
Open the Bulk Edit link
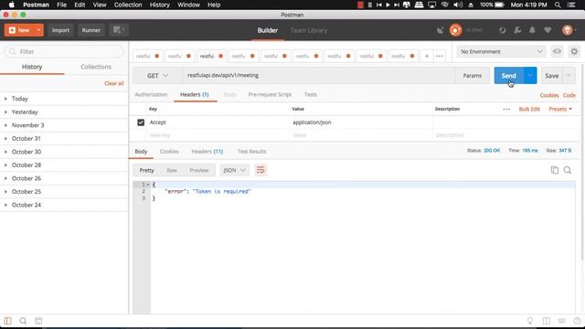tap(529, 110)
